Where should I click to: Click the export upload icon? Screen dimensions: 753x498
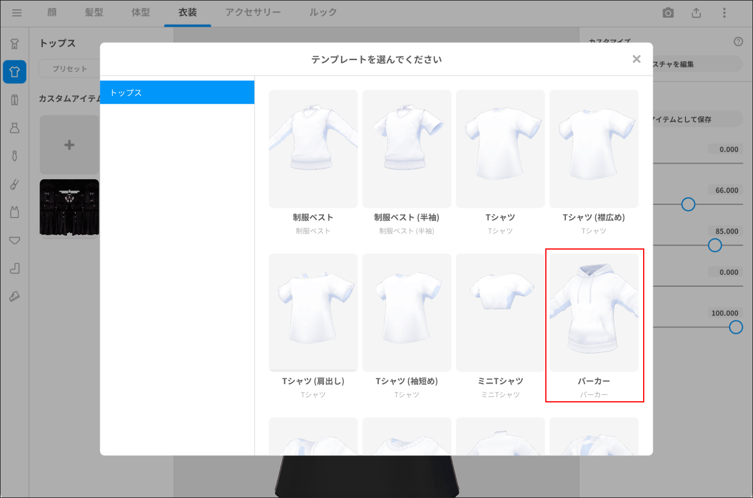coord(696,13)
